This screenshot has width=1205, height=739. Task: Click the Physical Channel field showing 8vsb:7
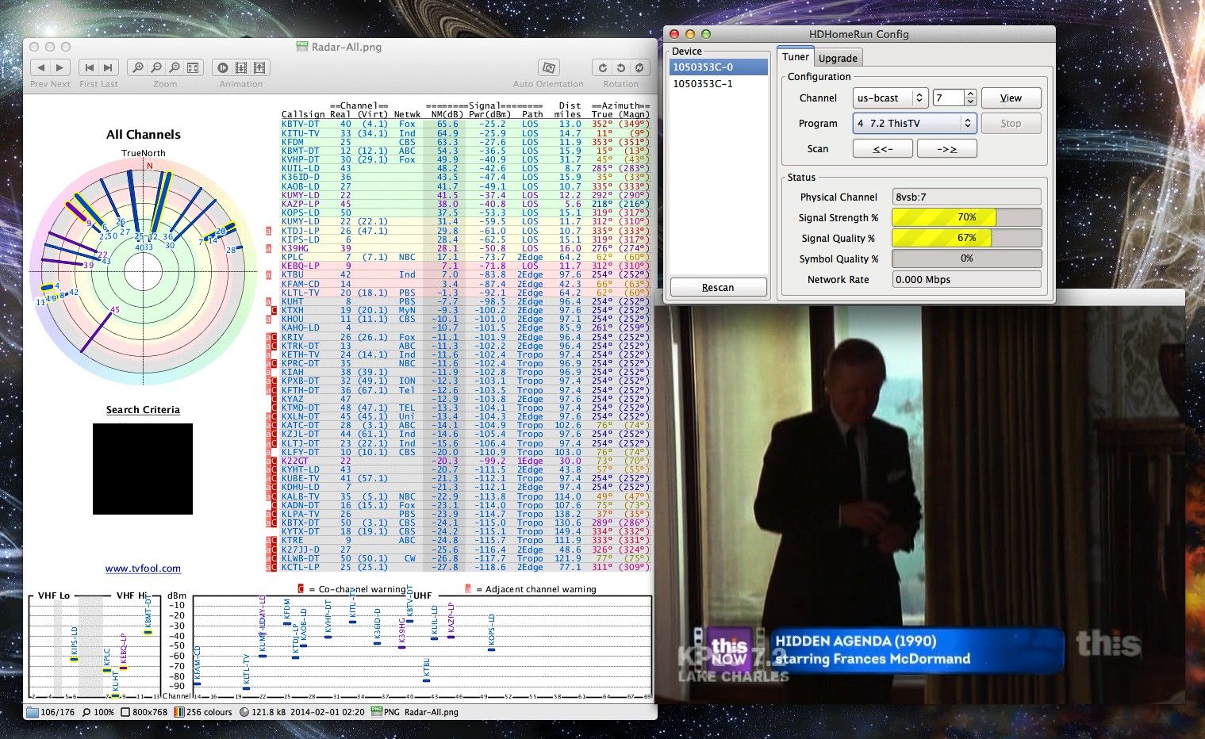click(x=966, y=197)
